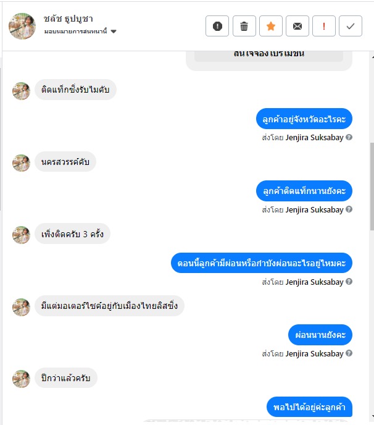
Task: Mark the conversation done with the checkmark
Action: pos(351,26)
